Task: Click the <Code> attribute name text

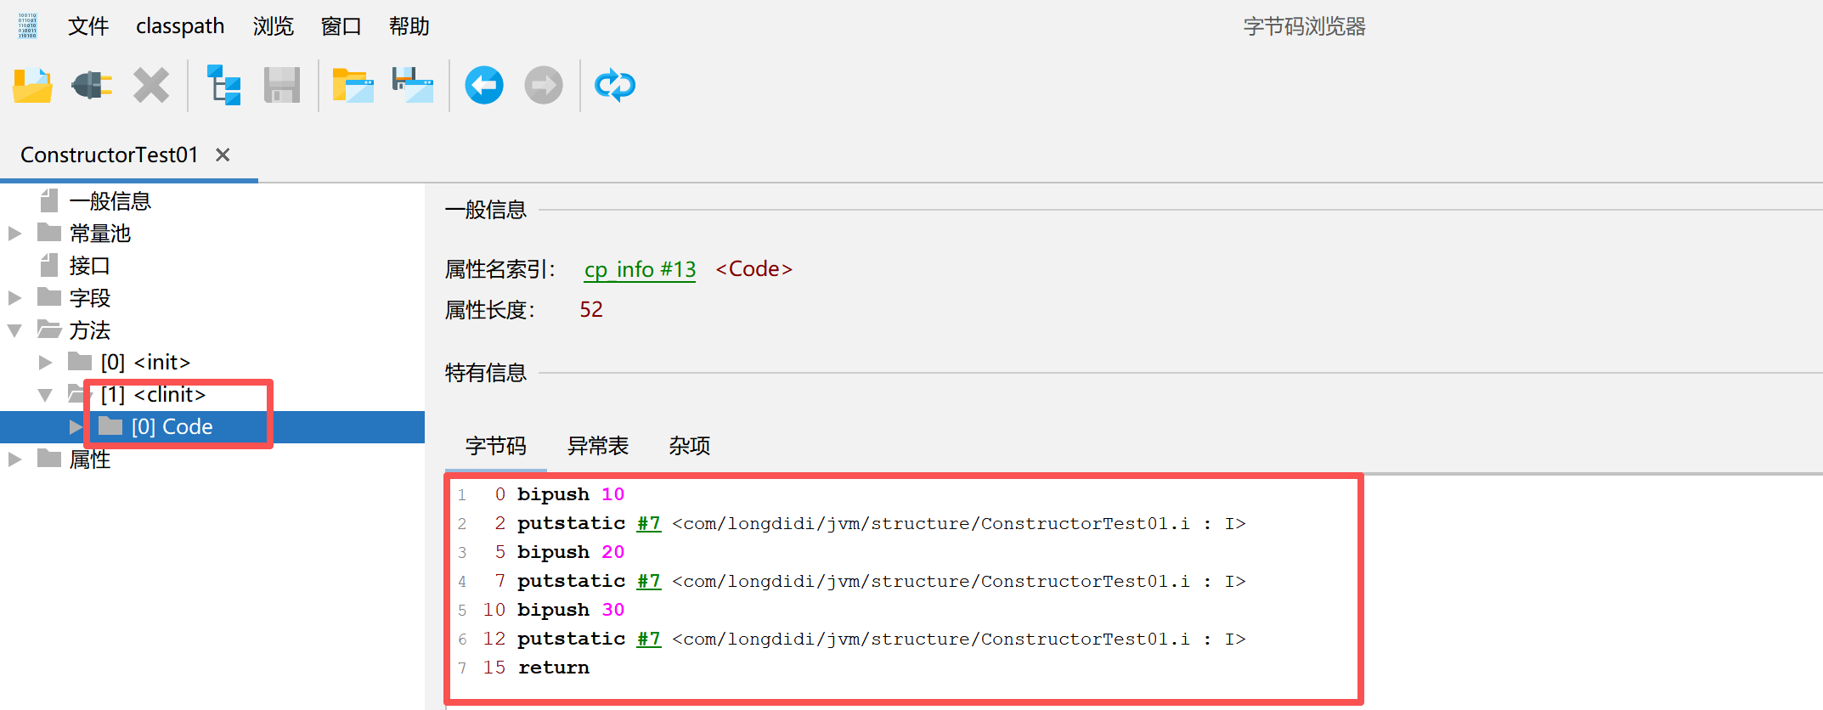Action: pyautogui.click(x=753, y=269)
